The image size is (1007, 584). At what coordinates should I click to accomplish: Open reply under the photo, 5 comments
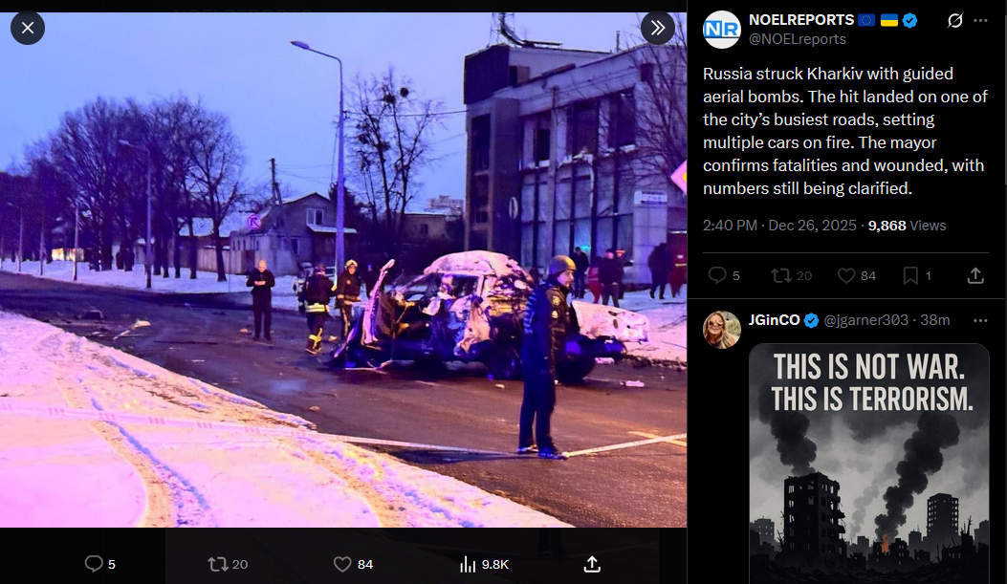pyautogui.click(x=100, y=564)
